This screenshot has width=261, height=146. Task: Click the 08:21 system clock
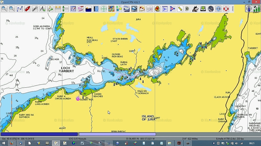pyautogui.click(x=252, y=143)
